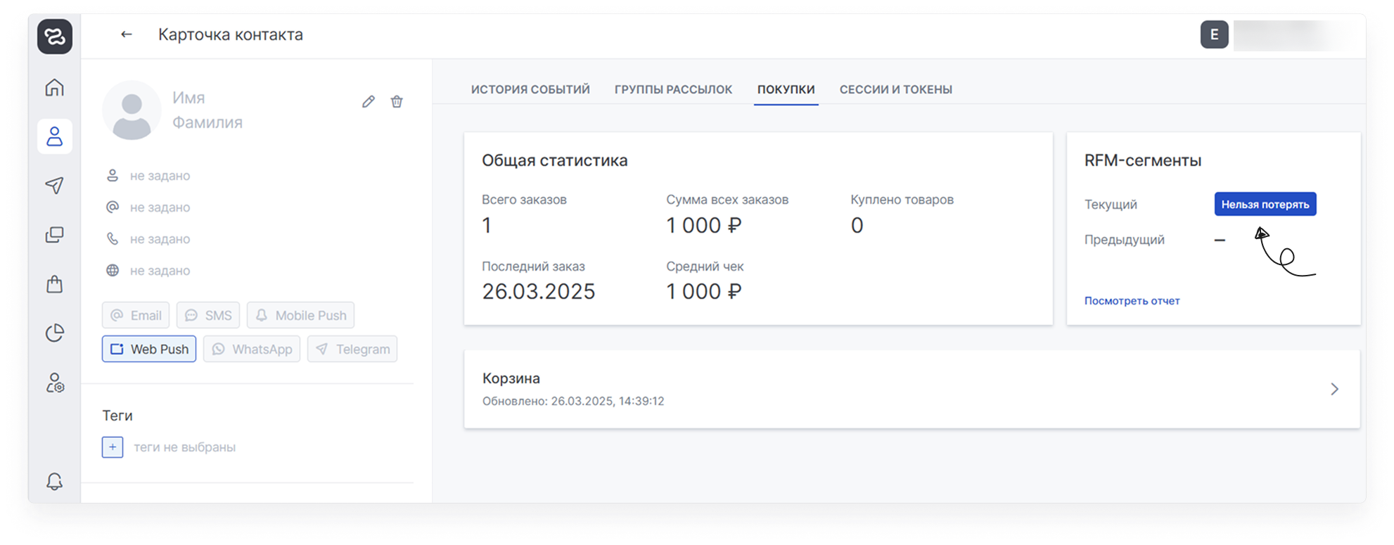
Task: Add a tag with the plus button
Action: pyautogui.click(x=113, y=447)
